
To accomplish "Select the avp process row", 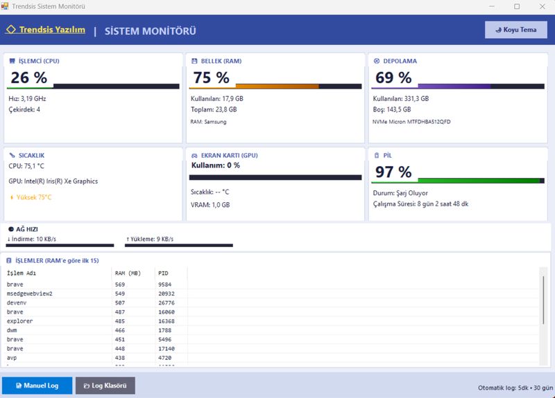I will pyautogui.click(x=273, y=358).
